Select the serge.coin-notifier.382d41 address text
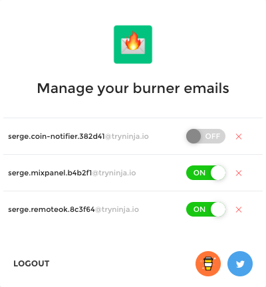The image size is (266, 287). [x=57, y=136]
